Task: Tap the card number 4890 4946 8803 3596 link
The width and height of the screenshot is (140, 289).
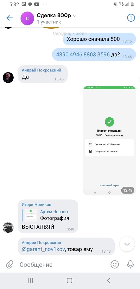Action: coord(83,54)
